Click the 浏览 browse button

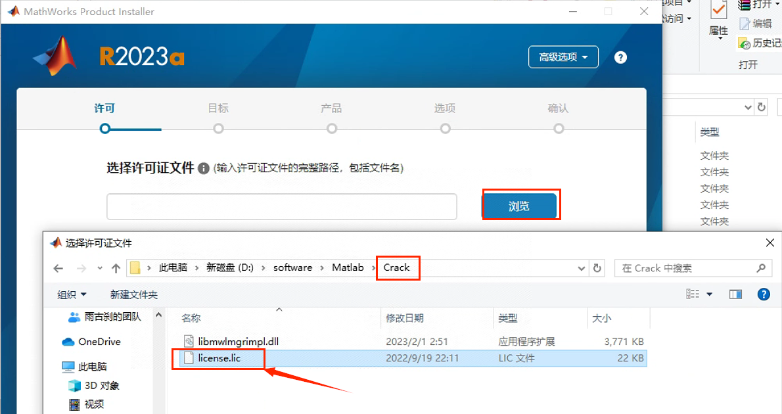[519, 206]
